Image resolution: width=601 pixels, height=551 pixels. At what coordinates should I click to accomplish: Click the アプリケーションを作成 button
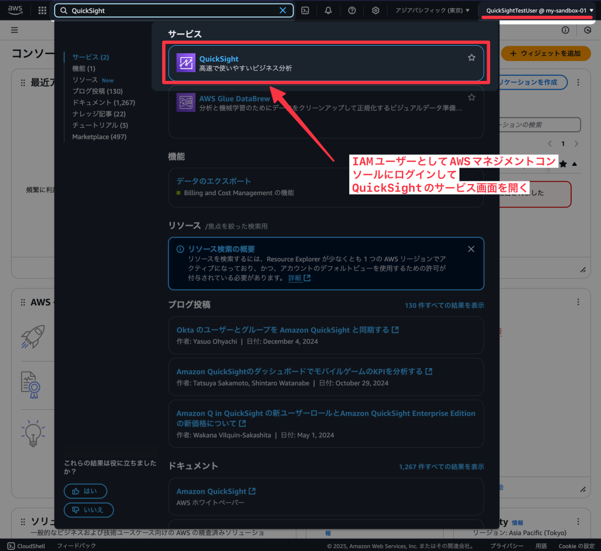pos(533,82)
